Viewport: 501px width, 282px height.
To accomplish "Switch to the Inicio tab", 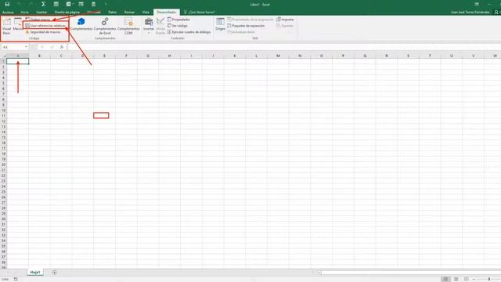I will click(24, 13).
